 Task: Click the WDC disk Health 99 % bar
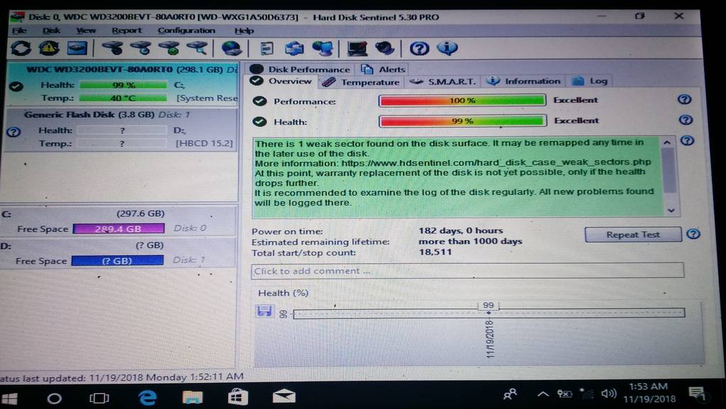(x=123, y=85)
